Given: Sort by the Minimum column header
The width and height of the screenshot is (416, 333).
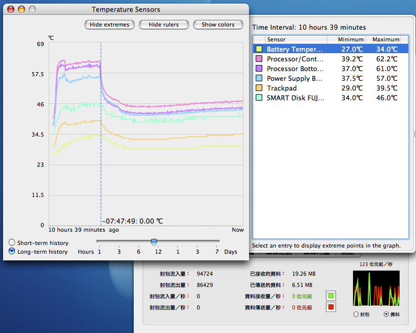Looking at the screenshot, I should tap(346, 39).
